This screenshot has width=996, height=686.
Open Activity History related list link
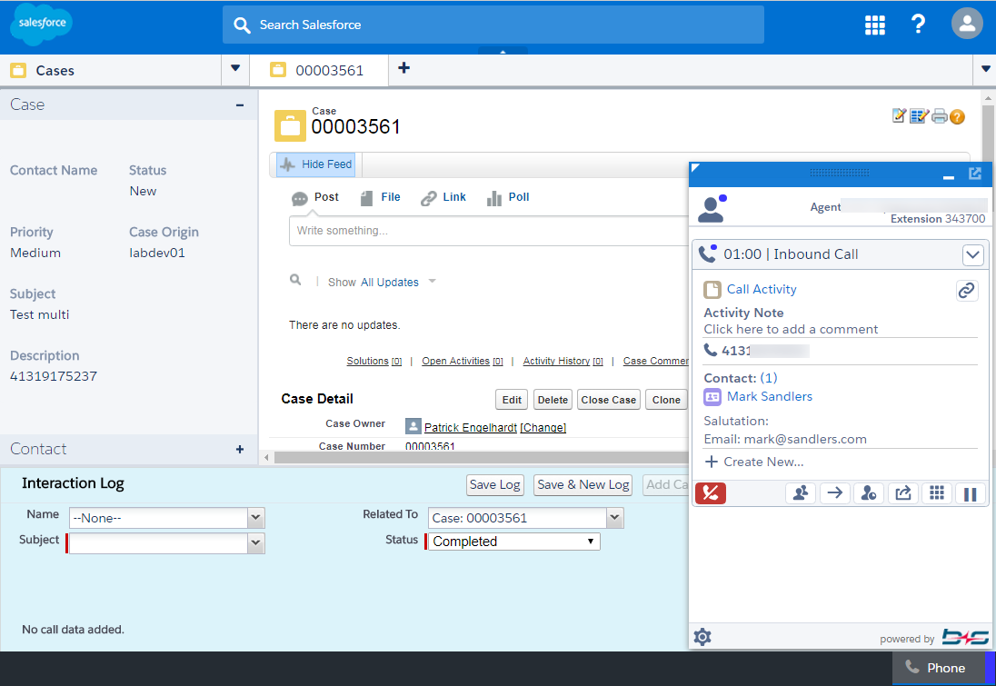click(x=563, y=361)
